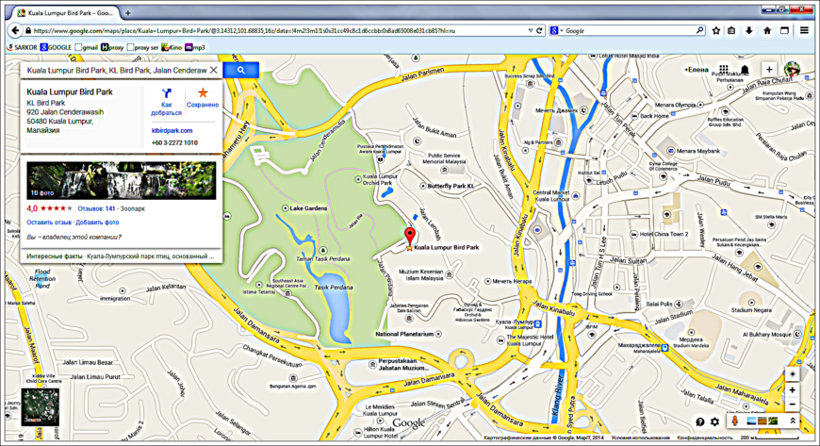This screenshot has height=446, width=820.
Task: Open search engine selector dropdown
Action: click(556, 31)
